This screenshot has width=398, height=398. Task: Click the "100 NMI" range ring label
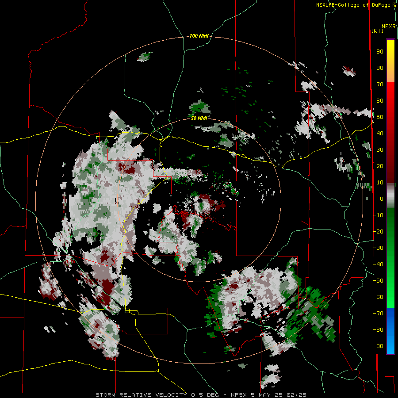click(199, 36)
